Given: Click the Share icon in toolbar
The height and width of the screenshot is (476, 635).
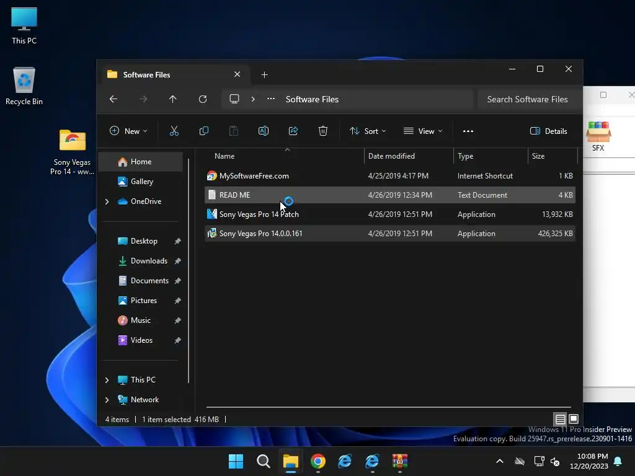Looking at the screenshot, I should [x=293, y=131].
